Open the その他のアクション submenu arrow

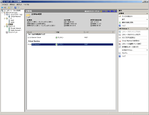pos(147,50)
